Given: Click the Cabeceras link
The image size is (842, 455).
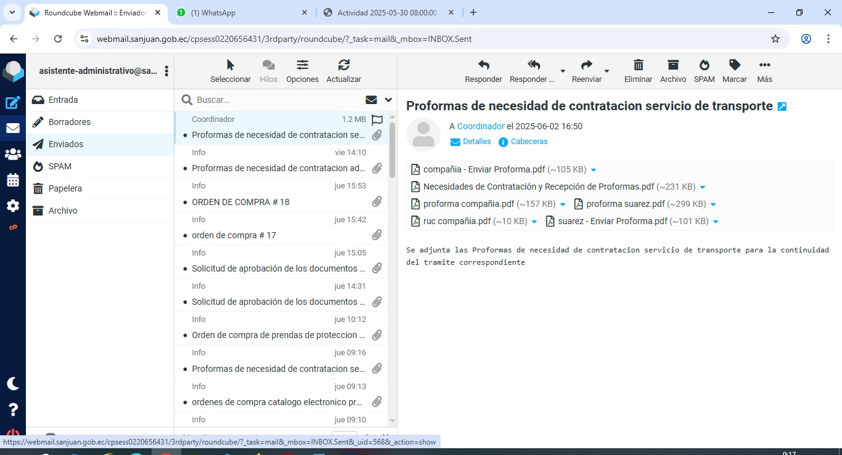Looking at the screenshot, I should coord(529,142).
